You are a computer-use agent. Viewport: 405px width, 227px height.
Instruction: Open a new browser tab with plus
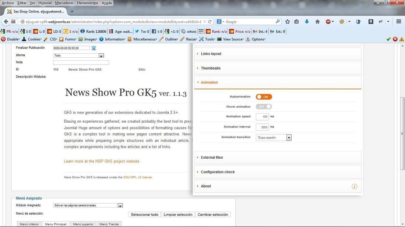(x=72, y=11)
